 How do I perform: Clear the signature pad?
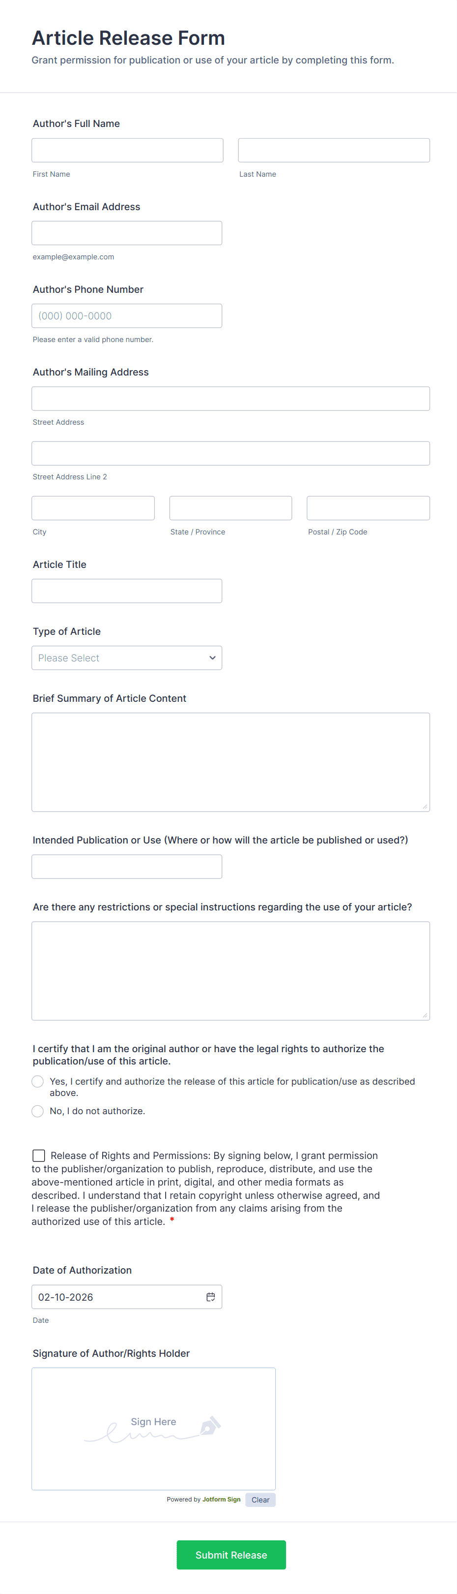pyautogui.click(x=260, y=1500)
